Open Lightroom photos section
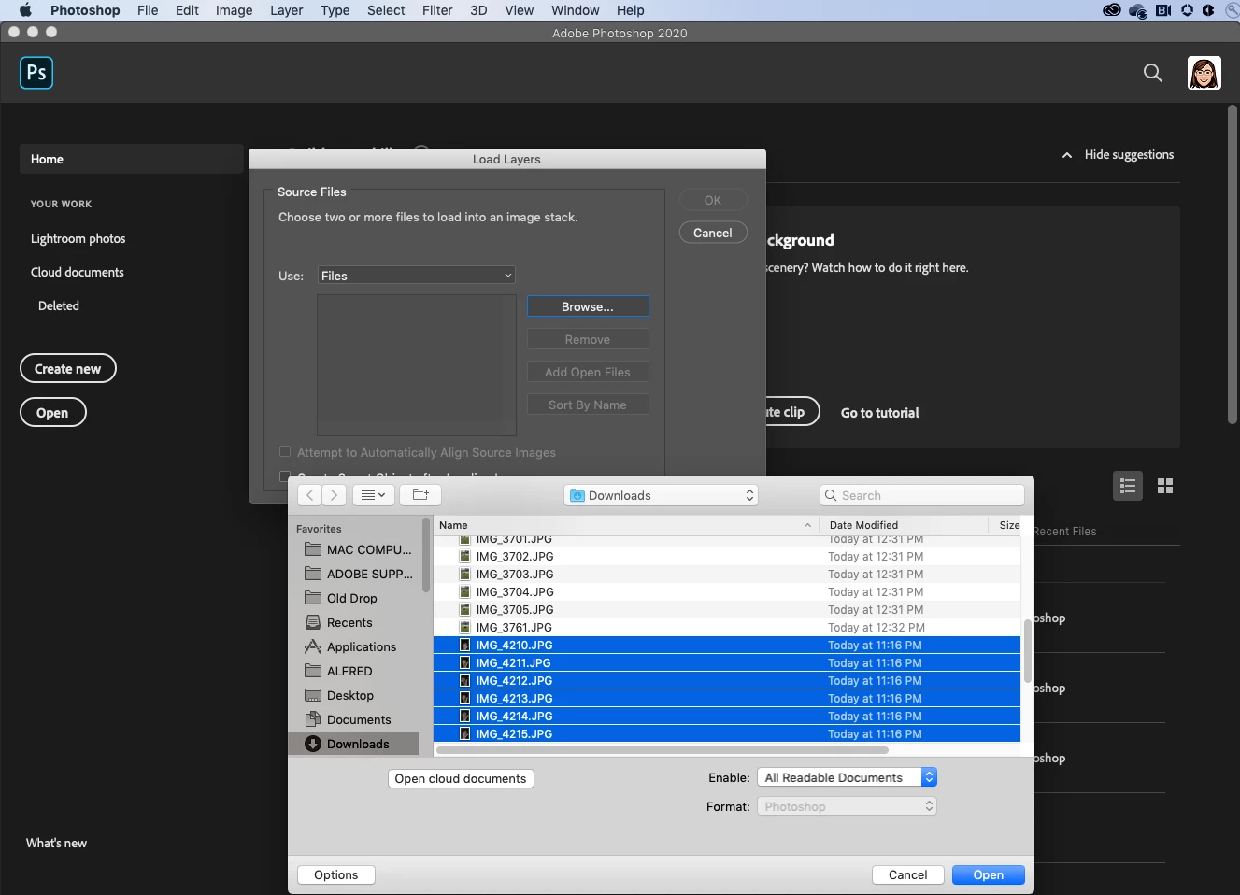 (78, 238)
